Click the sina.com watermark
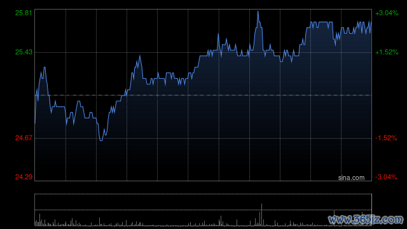 (x=351, y=178)
